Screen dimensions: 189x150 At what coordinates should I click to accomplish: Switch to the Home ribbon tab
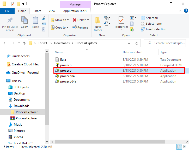point(22,11)
